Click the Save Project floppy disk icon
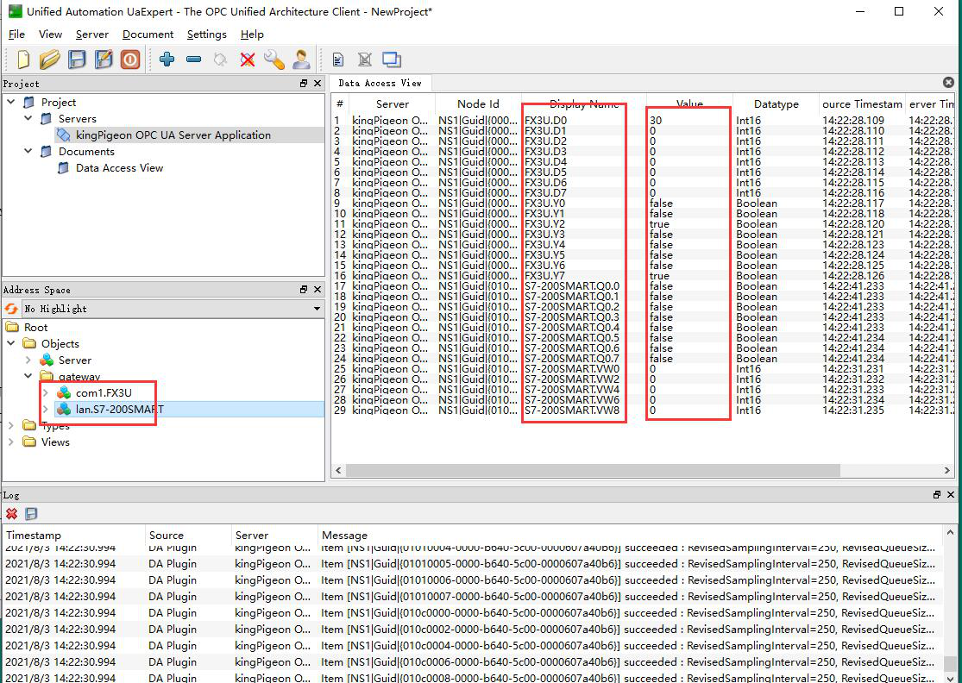962x683 pixels. click(77, 60)
